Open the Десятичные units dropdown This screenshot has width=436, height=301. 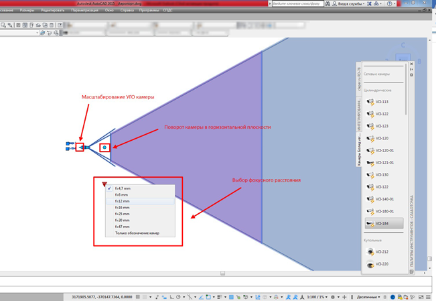pos(368,297)
